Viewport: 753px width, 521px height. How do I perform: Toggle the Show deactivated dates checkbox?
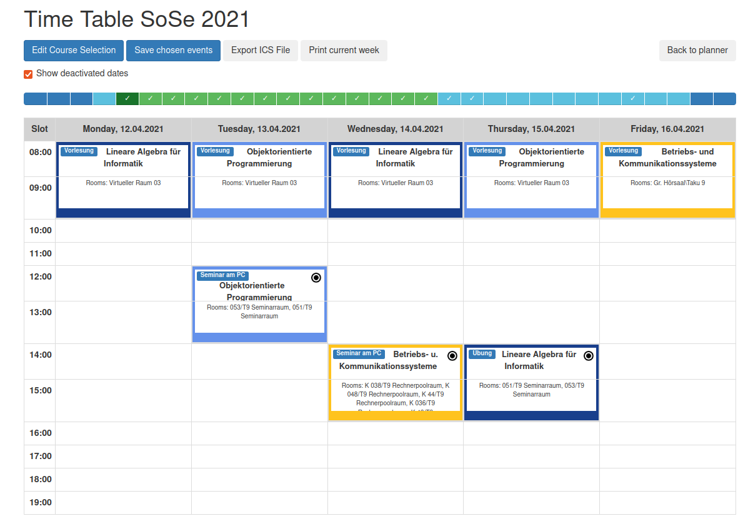(x=28, y=74)
